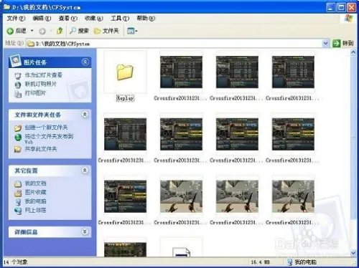This screenshot has height=268, width=359.
Task: Click the green Go arrow button
Action: click(x=336, y=43)
